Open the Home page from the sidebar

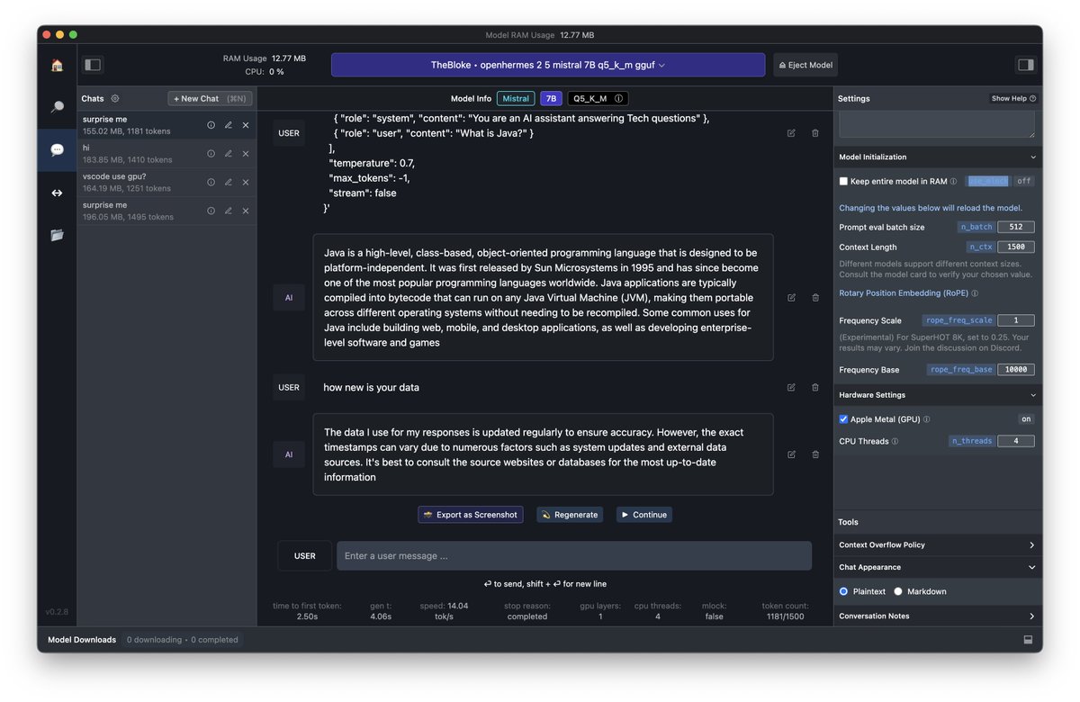click(57, 65)
